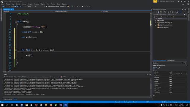Switch to the Вывод tab
Screen dimensions: 190x107
click(x=15, y=99)
